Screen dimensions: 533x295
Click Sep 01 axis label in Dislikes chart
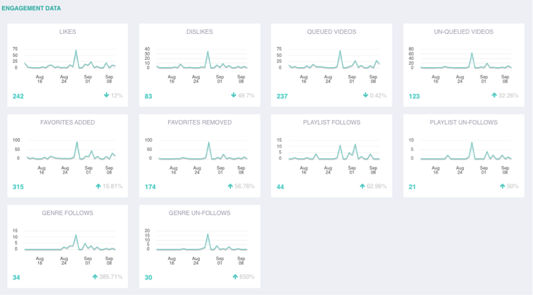point(220,79)
